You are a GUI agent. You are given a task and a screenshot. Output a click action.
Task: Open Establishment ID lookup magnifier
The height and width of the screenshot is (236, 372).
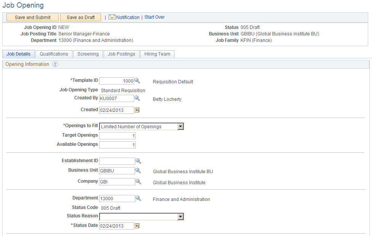tap(138, 161)
